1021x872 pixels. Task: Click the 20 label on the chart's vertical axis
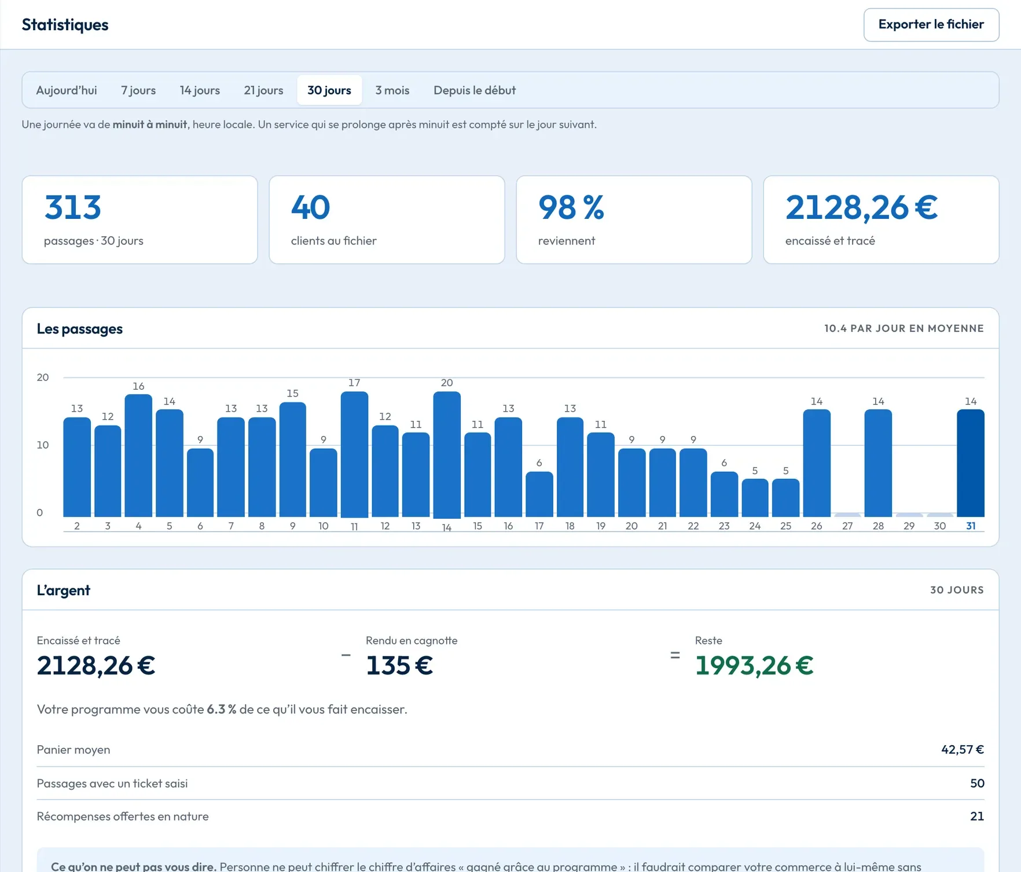tap(43, 378)
